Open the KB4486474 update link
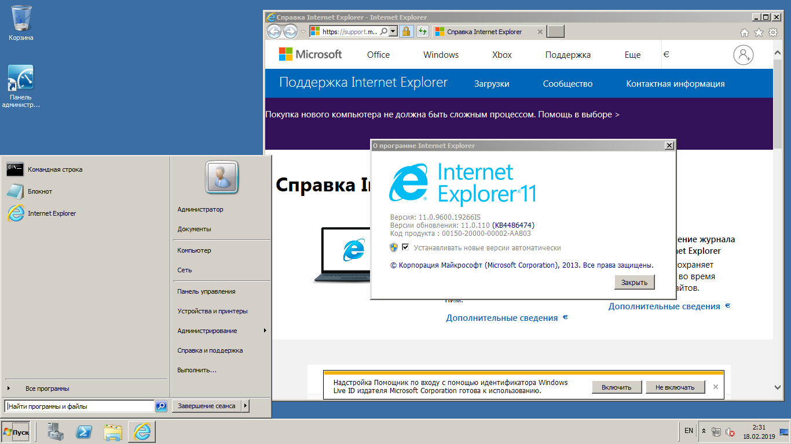The height and width of the screenshot is (444, 791). [x=513, y=225]
